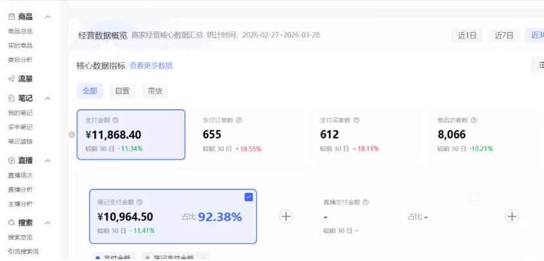Click the 8,066 visitor count value
Viewport: 544px width, 261px height.
(x=452, y=134)
